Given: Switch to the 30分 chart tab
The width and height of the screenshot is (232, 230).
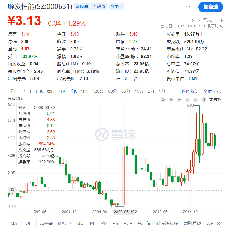Looking at the screenshot, I should tap(126, 91).
